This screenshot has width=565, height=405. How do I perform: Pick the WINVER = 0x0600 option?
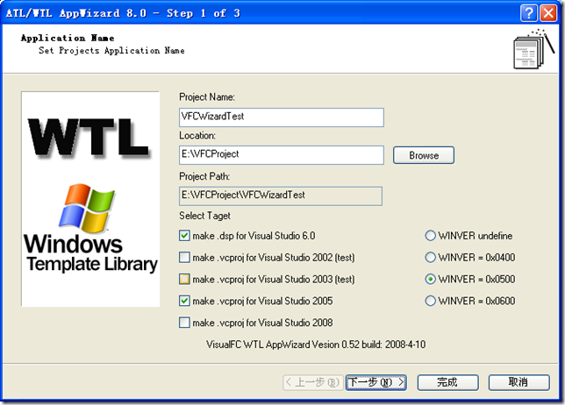(431, 301)
